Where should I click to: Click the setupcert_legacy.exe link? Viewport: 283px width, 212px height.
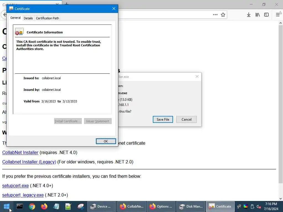pos(23,195)
